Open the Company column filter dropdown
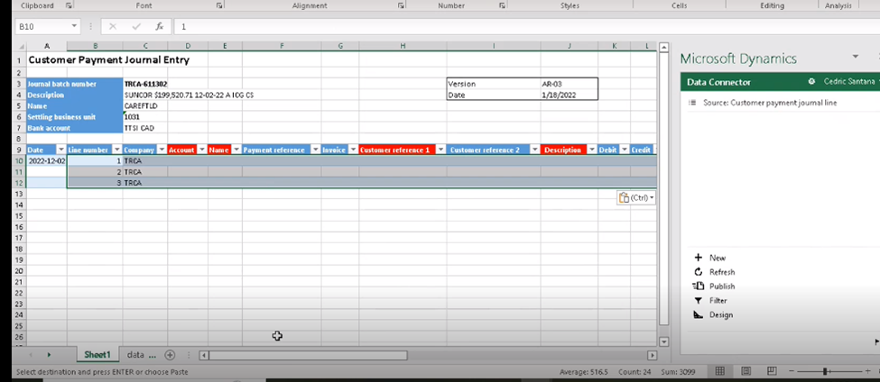 tap(162, 150)
